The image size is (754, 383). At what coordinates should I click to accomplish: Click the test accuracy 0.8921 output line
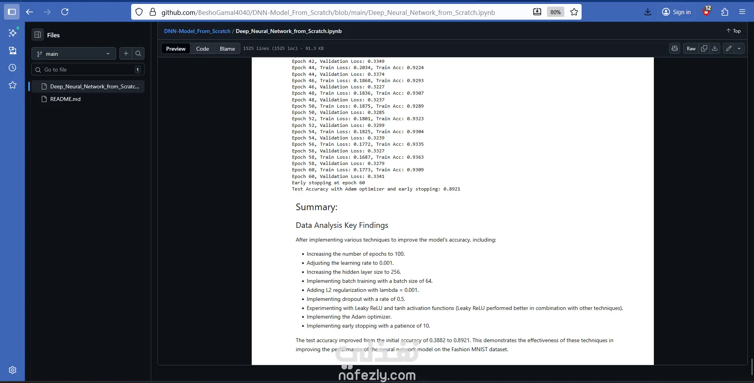376,189
